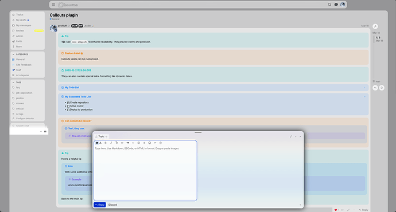The width and height of the screenshot is (396, 212).
Task: Click the bold formatting icon in composer
Action: point(106,143)
